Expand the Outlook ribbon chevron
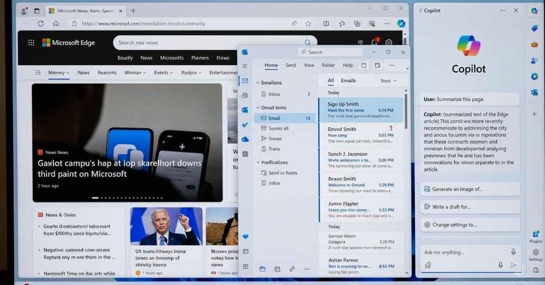This screenshot has width=545, height=285. 407,69
